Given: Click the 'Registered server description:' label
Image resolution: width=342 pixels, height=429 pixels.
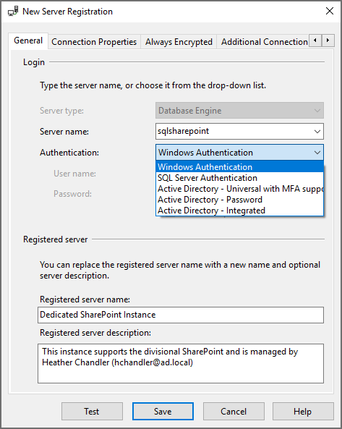Looking at the screenshot, I should (x=95, y=333).
